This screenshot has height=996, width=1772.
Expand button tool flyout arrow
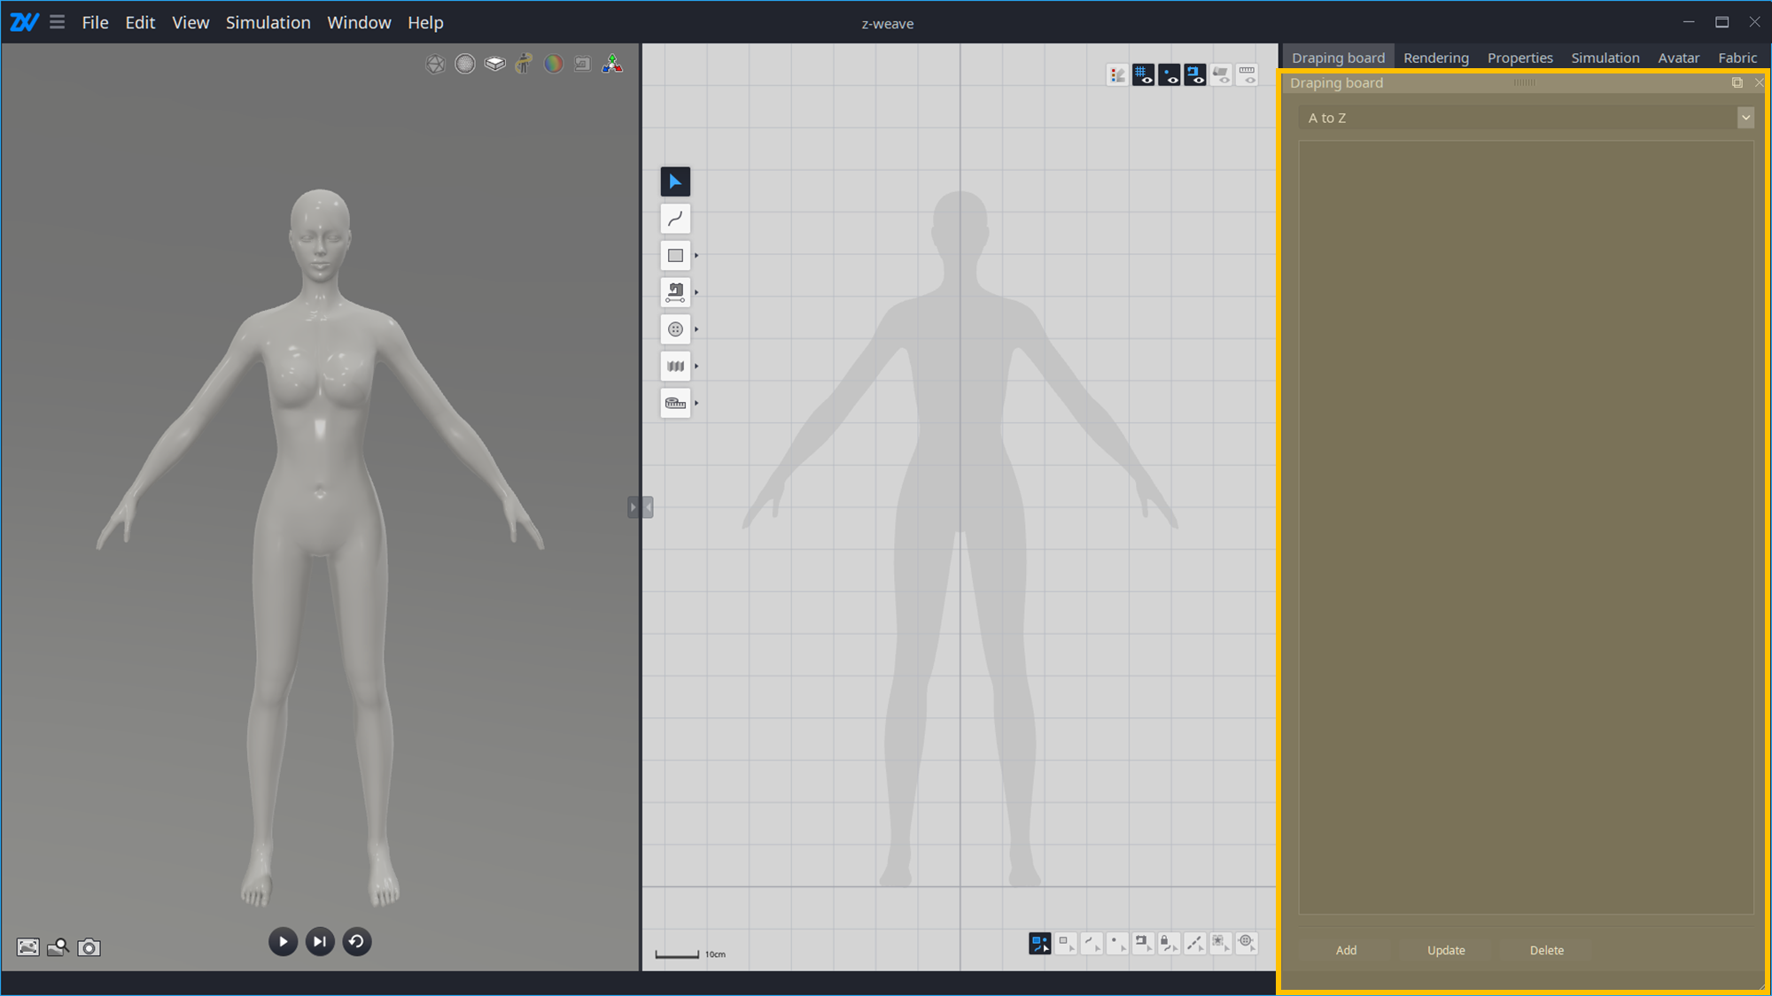tap(696, 329)
